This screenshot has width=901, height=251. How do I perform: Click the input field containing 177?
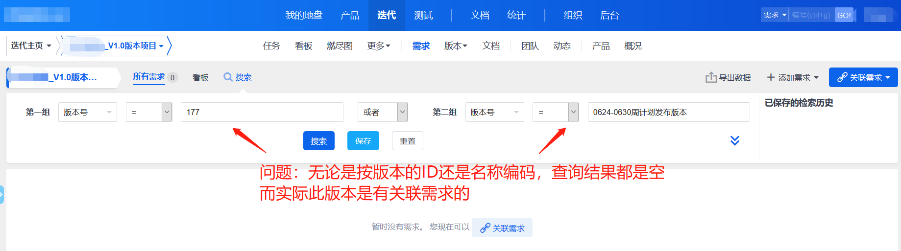262,112
